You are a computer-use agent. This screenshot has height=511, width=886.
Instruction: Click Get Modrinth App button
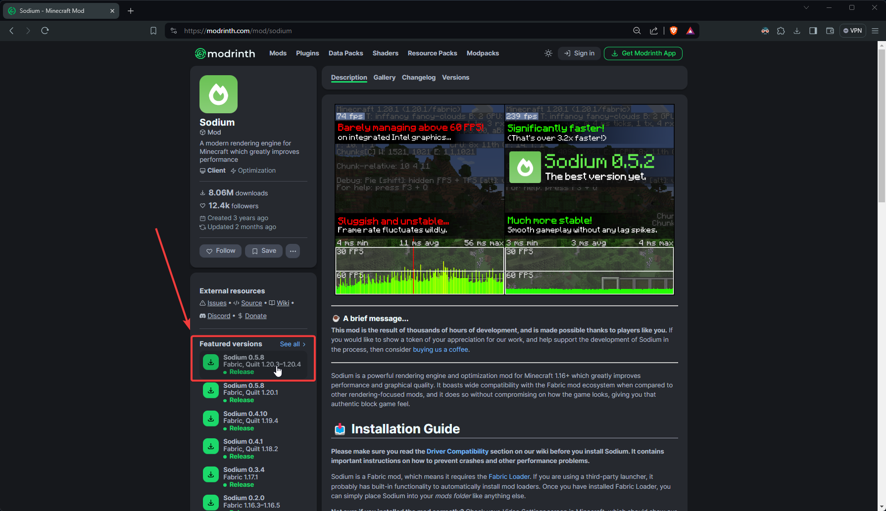pos(643,53)
